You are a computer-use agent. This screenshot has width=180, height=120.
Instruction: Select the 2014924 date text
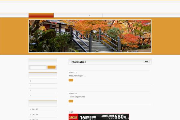[73, 94]
